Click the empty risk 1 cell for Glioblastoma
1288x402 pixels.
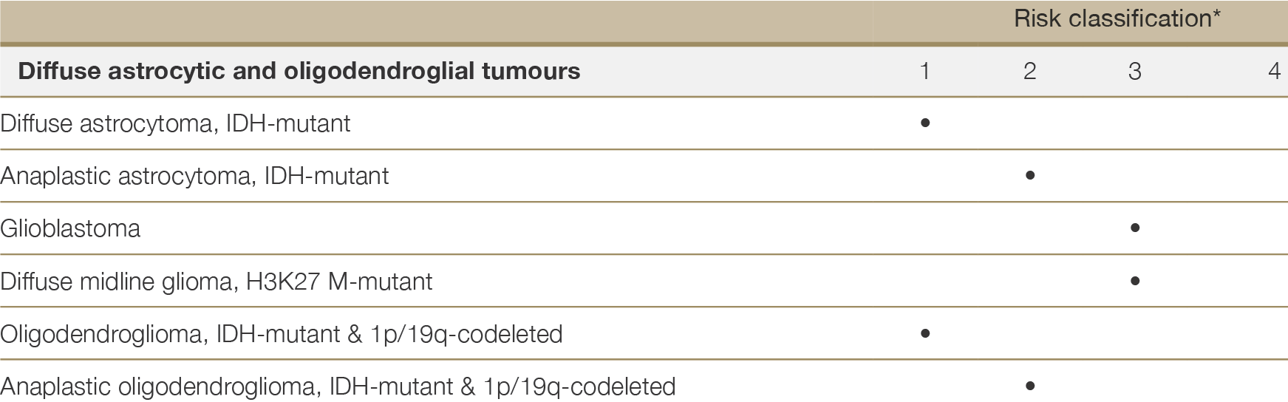tap(925, 228)
